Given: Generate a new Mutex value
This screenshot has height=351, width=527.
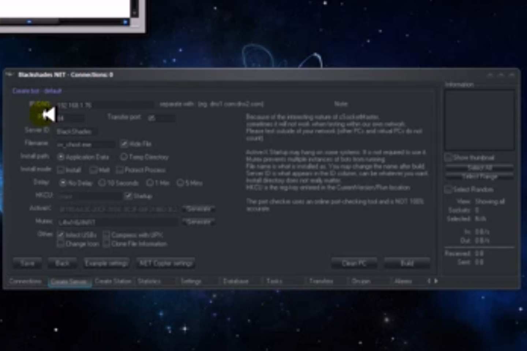Looking at the screenshot, I should [198, 222].
